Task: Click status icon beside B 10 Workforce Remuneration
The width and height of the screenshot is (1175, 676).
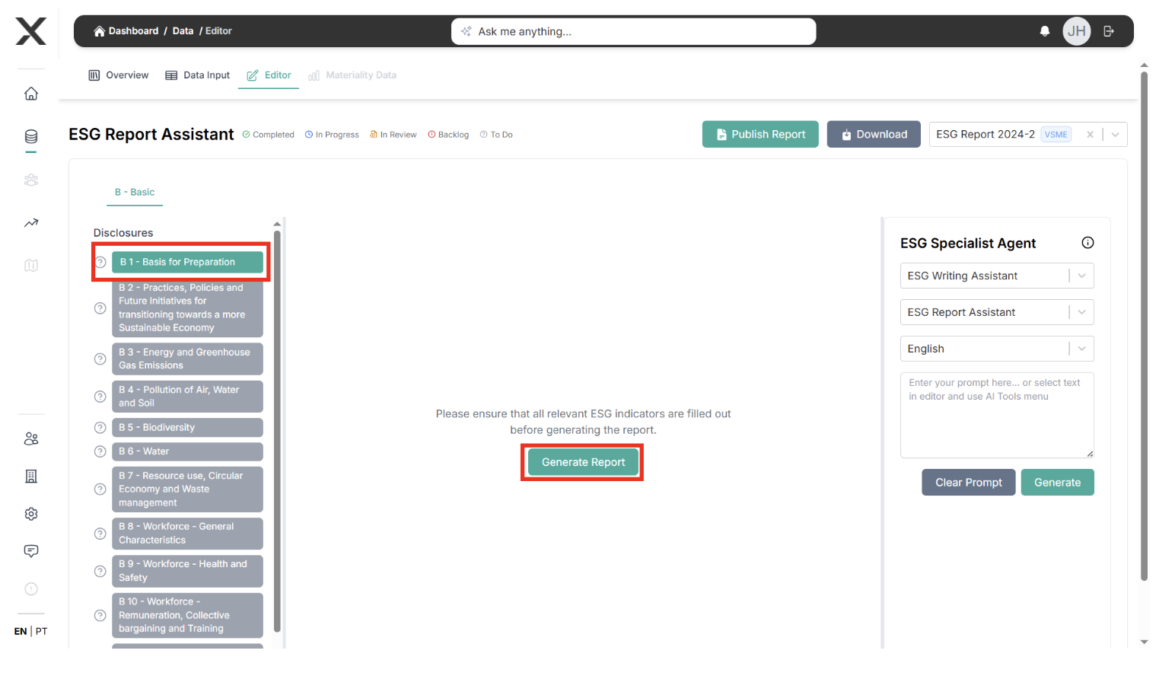Action: click(x=100, y=616)
